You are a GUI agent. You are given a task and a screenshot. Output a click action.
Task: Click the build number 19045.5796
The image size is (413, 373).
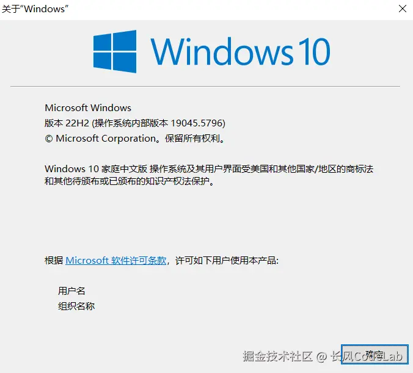coord(197,123)
